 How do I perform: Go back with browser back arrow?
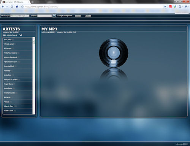[x=3, y=6]
